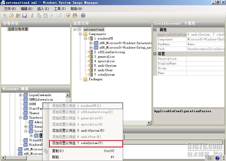Click the Paste clipboard toolbar icon
Image resolution: width=226 pixels, height=161 pixels.
45,16
